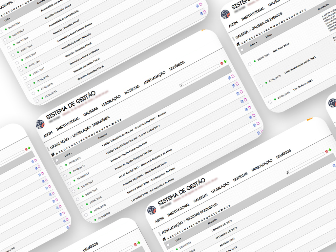Open LEGISLAÇÃO menu in Legislação Tributária screen

tap(111, 100)
